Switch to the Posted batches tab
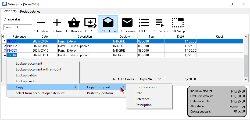This screenshot has width=250, height=120. (x=30, y=12)
